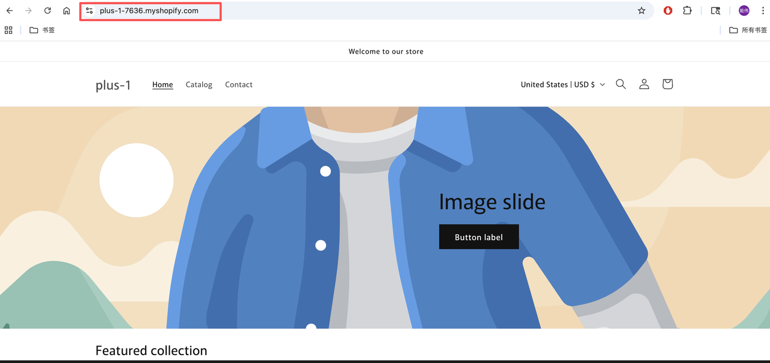View site information icon in address bar
770x363 pixels.
[x=90, y=11]
